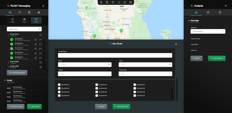Click the magnifier in Search Users box
The image size is (232, 113).
[x=39, y=29]
